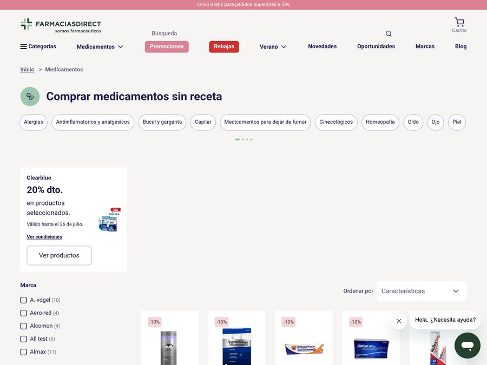Viewport: 487px width, 365px height.
Task: Open the green chat widget button
Action: pos(467,346)
